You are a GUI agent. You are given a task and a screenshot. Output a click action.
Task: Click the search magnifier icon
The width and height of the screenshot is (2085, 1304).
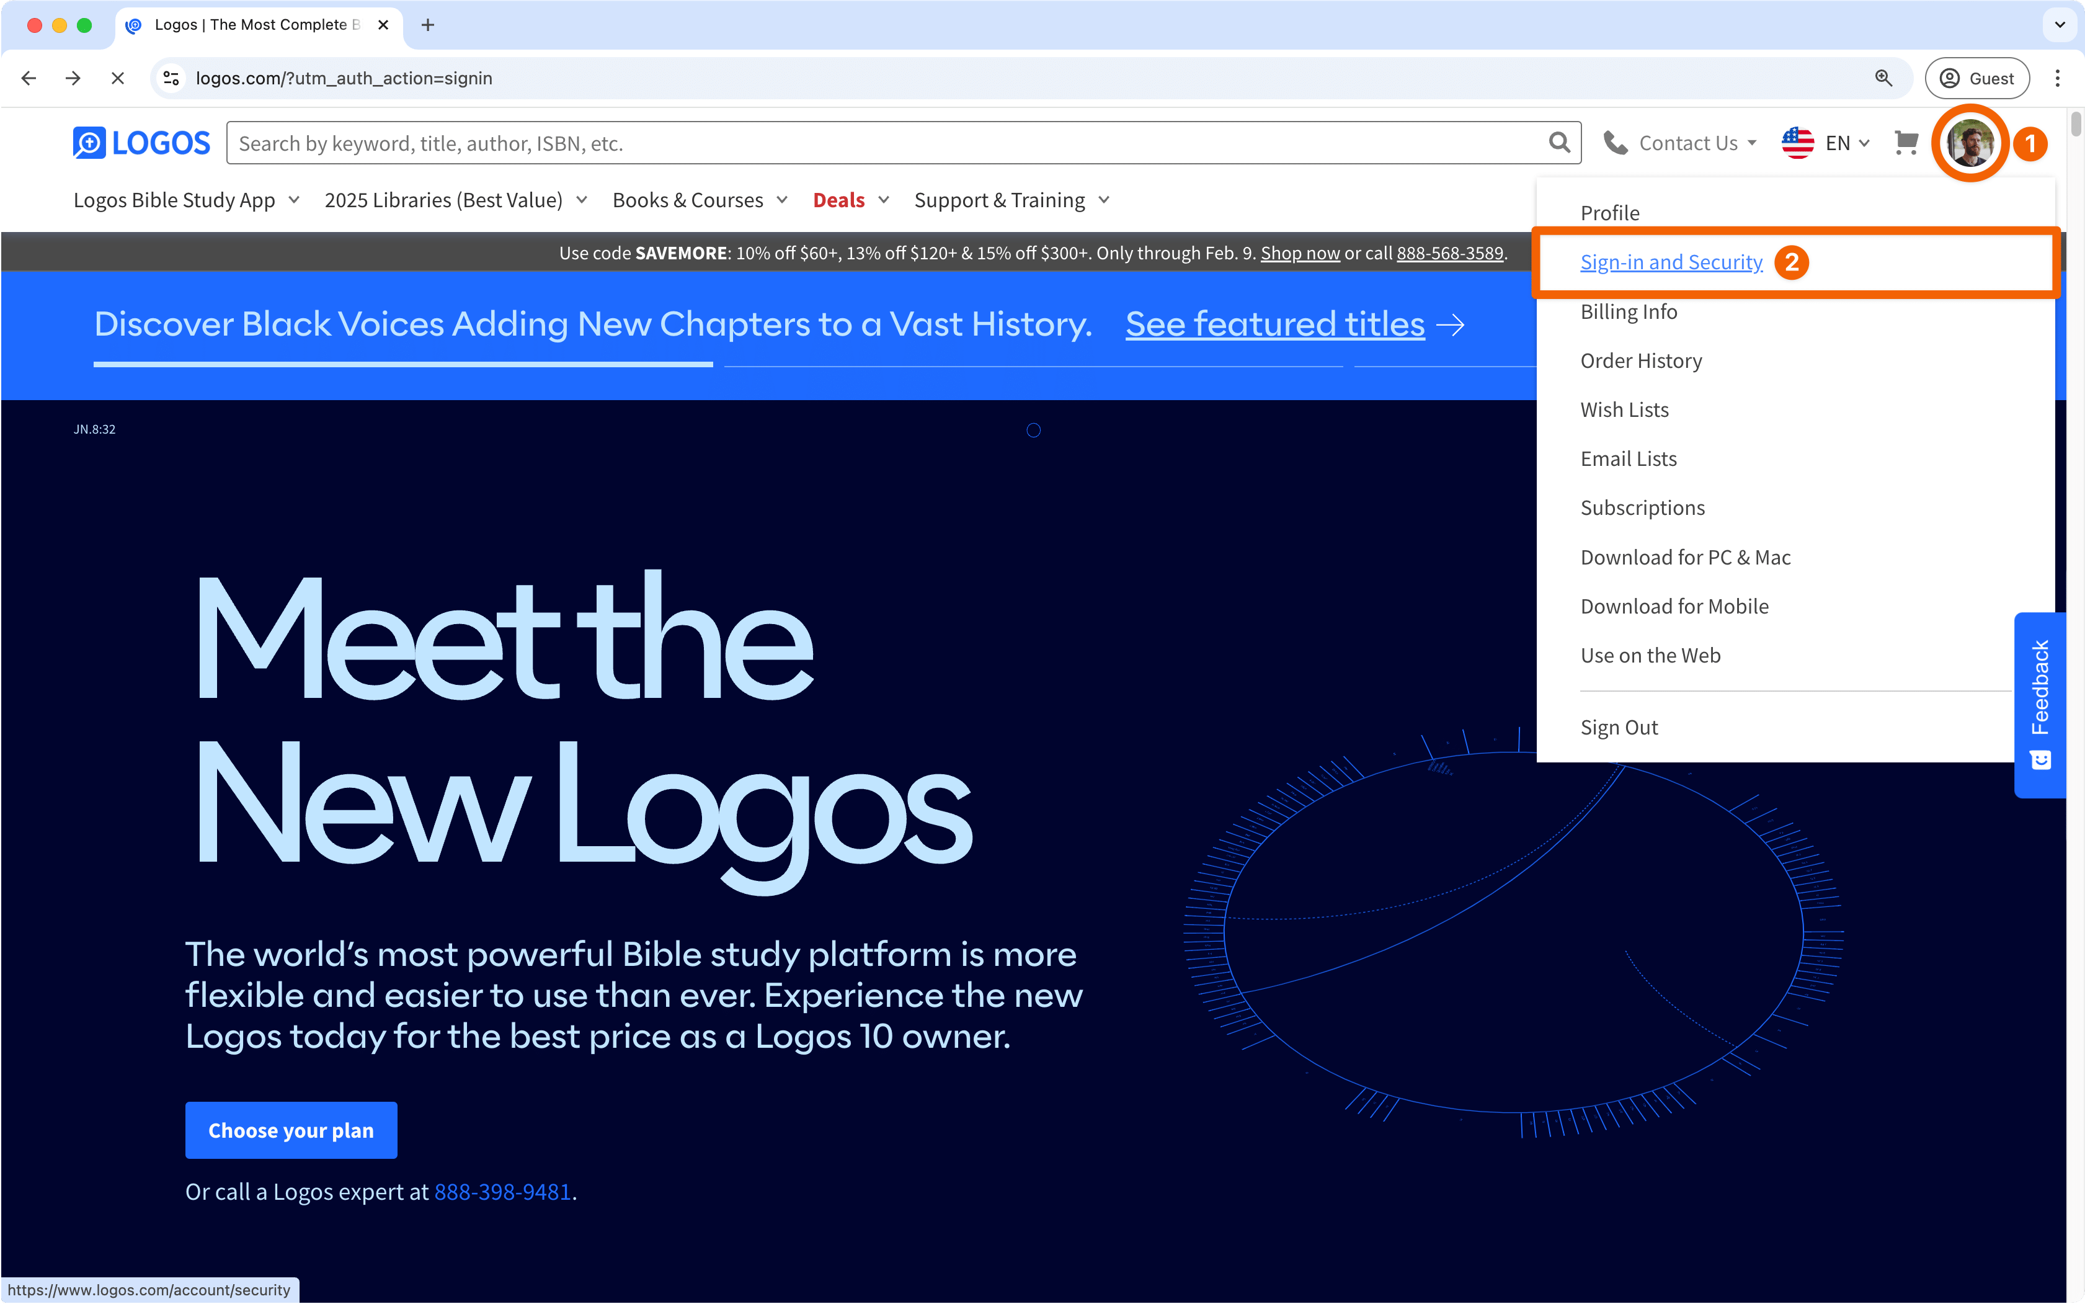tap(1558, 142)
